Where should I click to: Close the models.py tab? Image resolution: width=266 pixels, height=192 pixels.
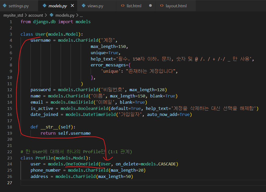coord(72,6)
